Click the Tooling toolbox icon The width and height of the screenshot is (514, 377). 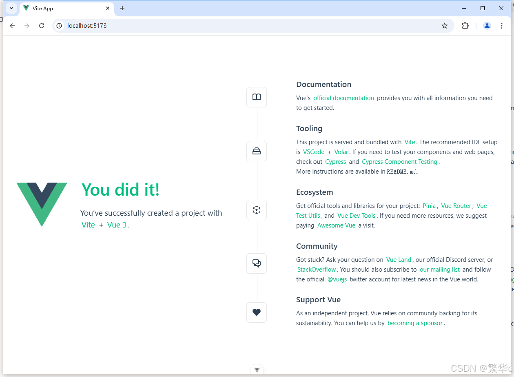pyautogui.click(x=257, y=151)
